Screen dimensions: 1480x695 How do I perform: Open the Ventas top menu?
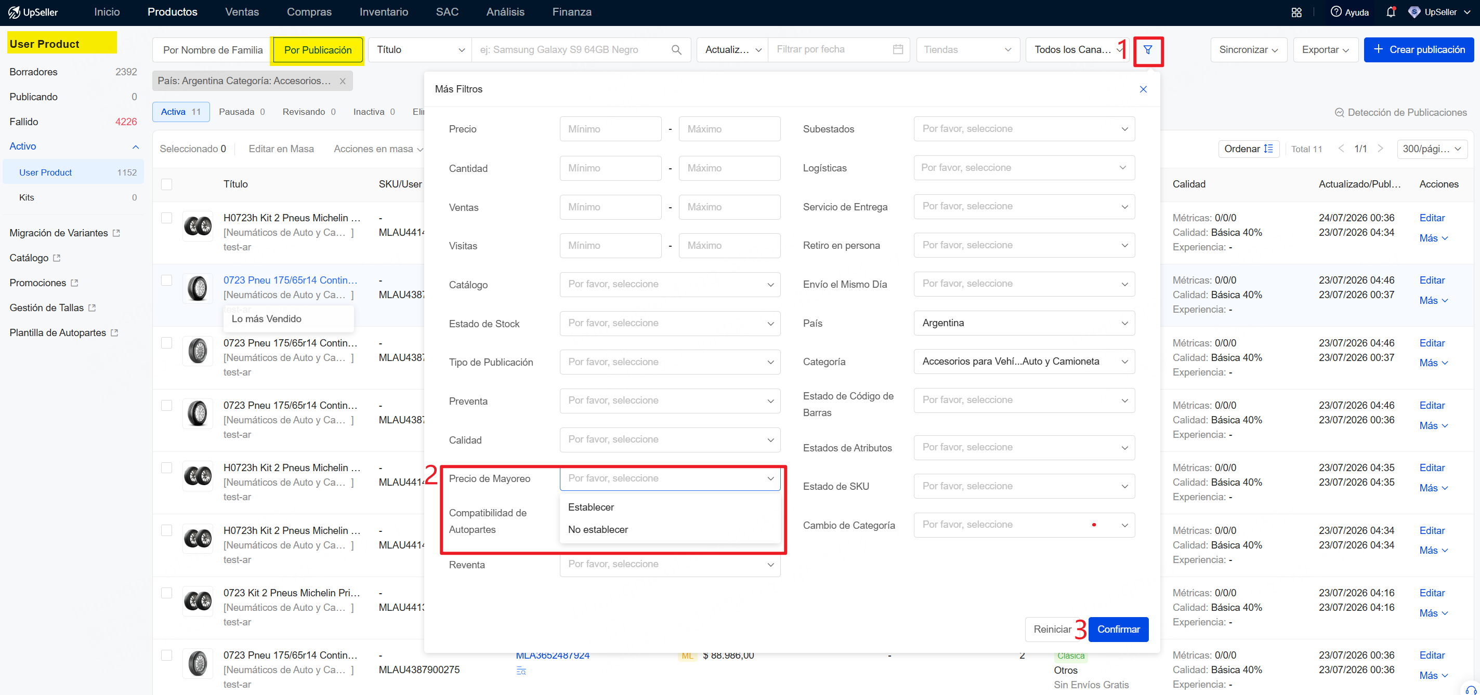(242, 12)
